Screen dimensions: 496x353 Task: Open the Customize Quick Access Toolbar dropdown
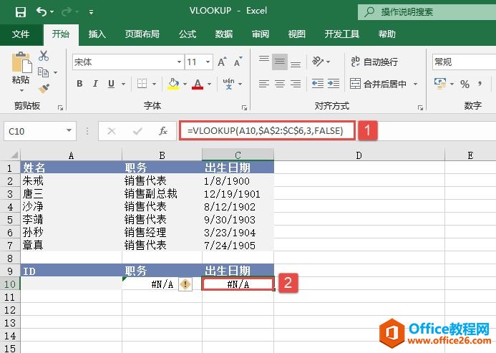click(x=91, y=12)
